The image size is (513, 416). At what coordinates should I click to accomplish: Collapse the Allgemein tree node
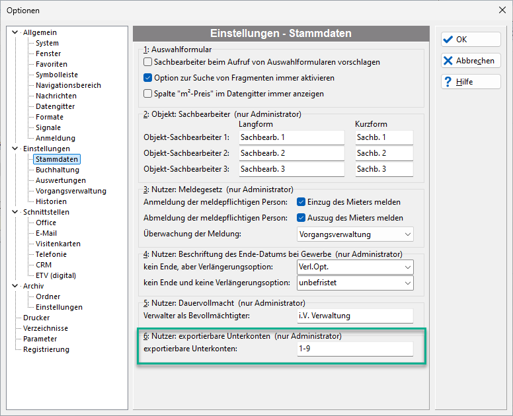pyautogui.click(x=15, y=32)
